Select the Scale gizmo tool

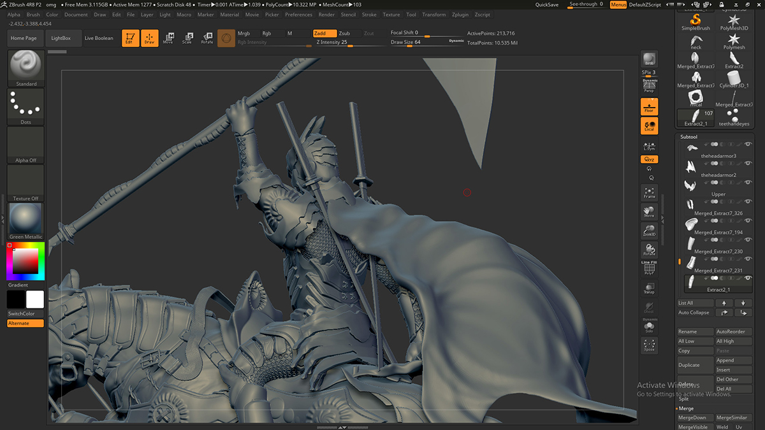187,38
